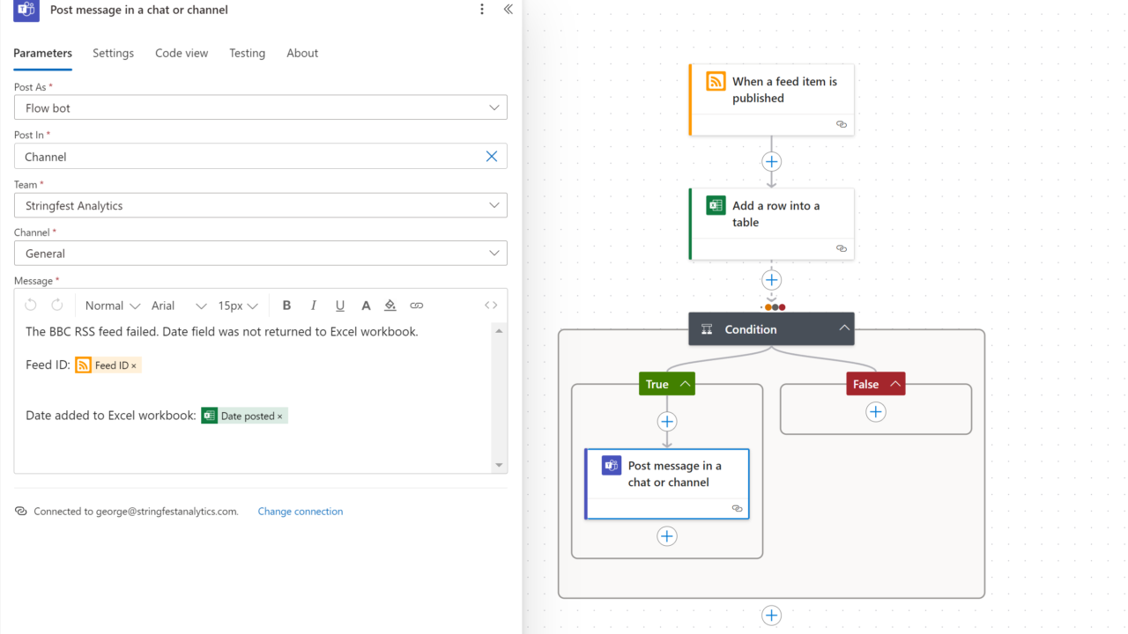Apply bold formatting to the message
Image resolution: width=1128 pixels, height=634 pixels.
[286, 306]
